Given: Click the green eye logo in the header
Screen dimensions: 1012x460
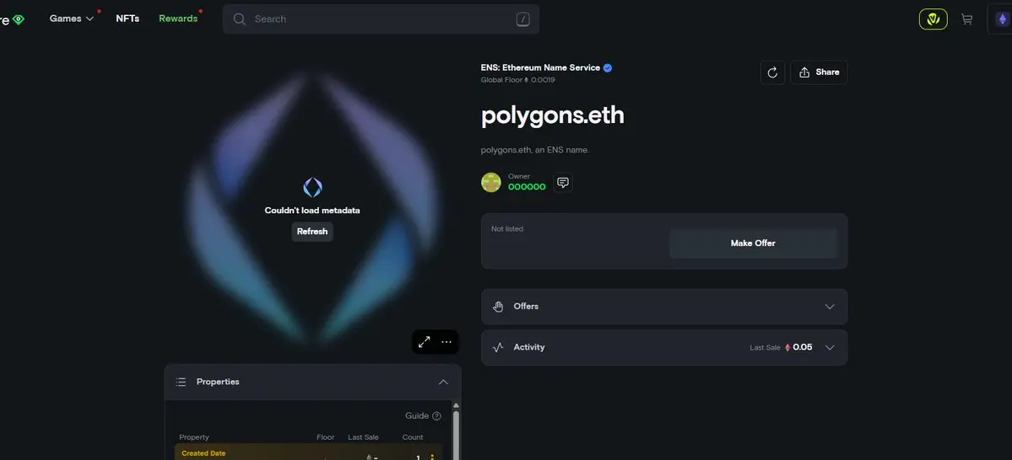Looking at the screenshot, I should (18, 19).
